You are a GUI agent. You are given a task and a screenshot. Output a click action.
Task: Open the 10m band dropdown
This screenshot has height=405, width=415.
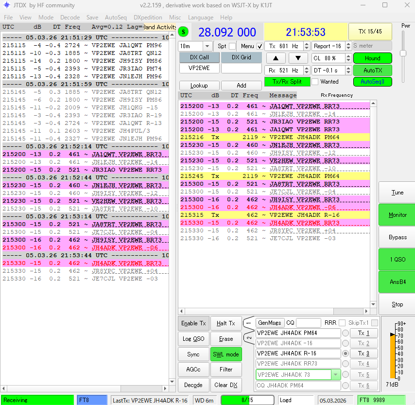(x=207, y=46)
